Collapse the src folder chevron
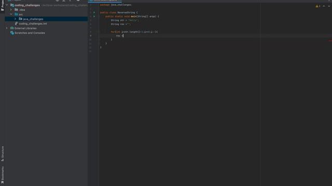 11,14
